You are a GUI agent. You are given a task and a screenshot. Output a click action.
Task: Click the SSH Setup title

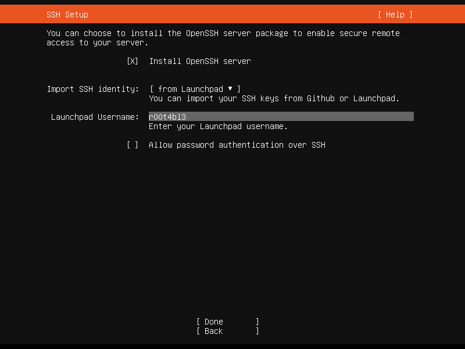coord(67,15)
